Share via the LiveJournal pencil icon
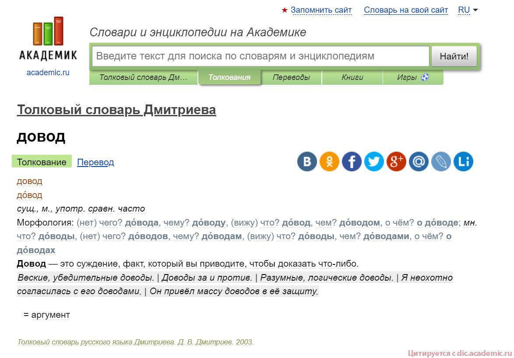Viewport: 514px width, 358px height. [440, 162]
